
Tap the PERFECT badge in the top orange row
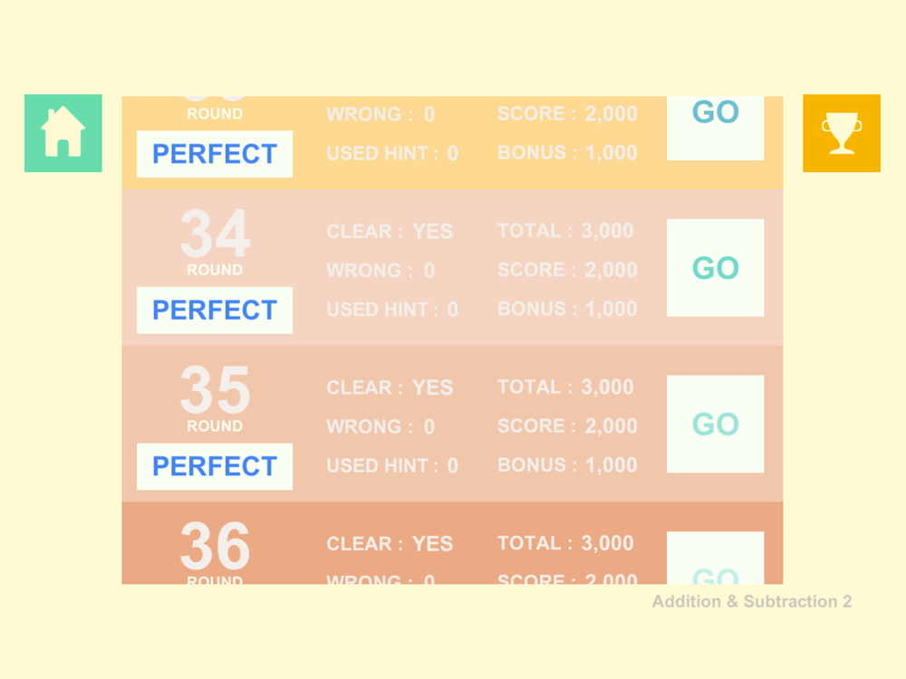tap(215, 154)
